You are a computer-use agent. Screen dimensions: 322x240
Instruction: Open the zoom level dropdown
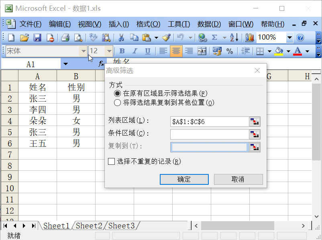[x=290, y=37]
